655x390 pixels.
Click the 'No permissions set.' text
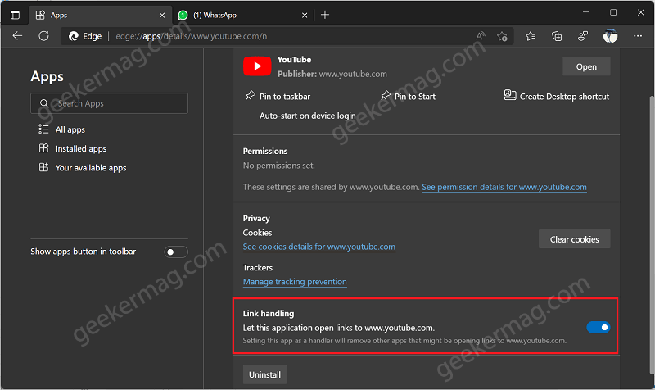(279, 166)
